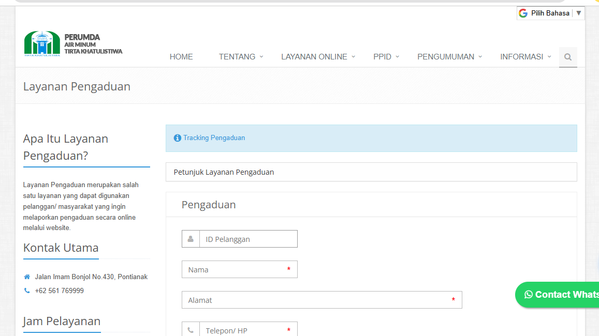The image size is (599, 336).
Task: Select HOME in the navigation bar
Action: [181, 57]
